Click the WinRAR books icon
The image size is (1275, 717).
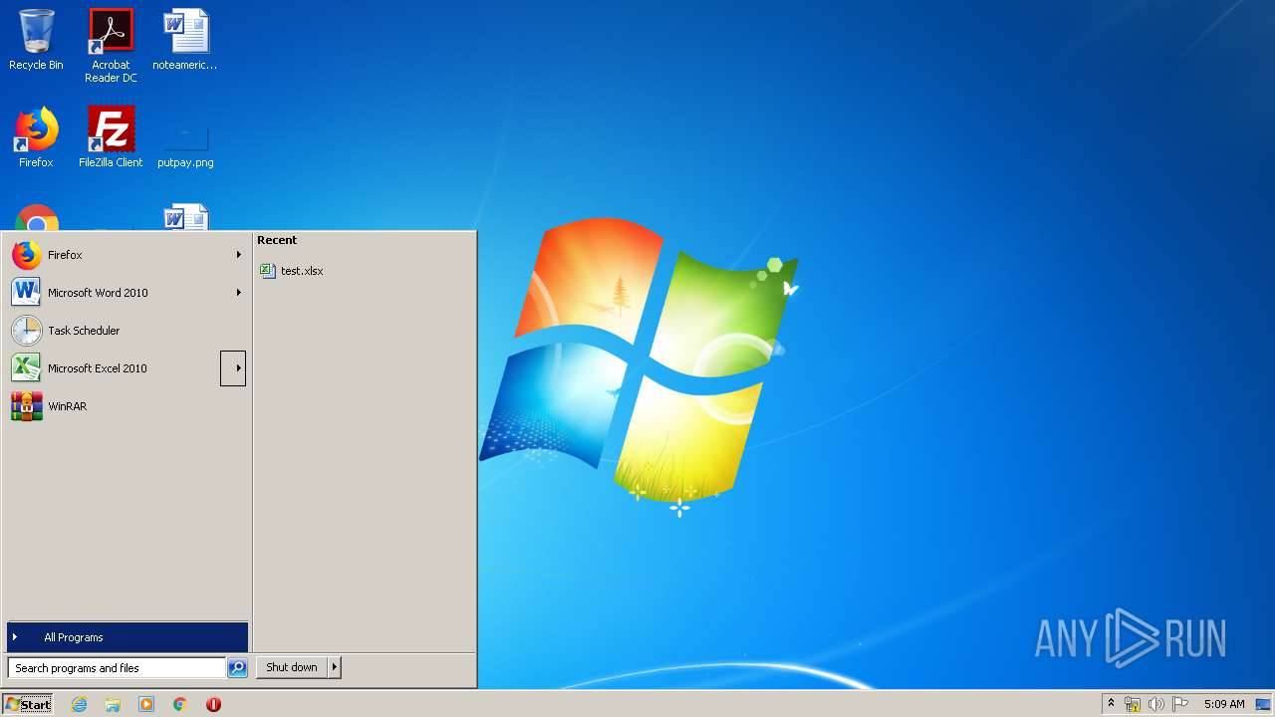click(27, 406)
